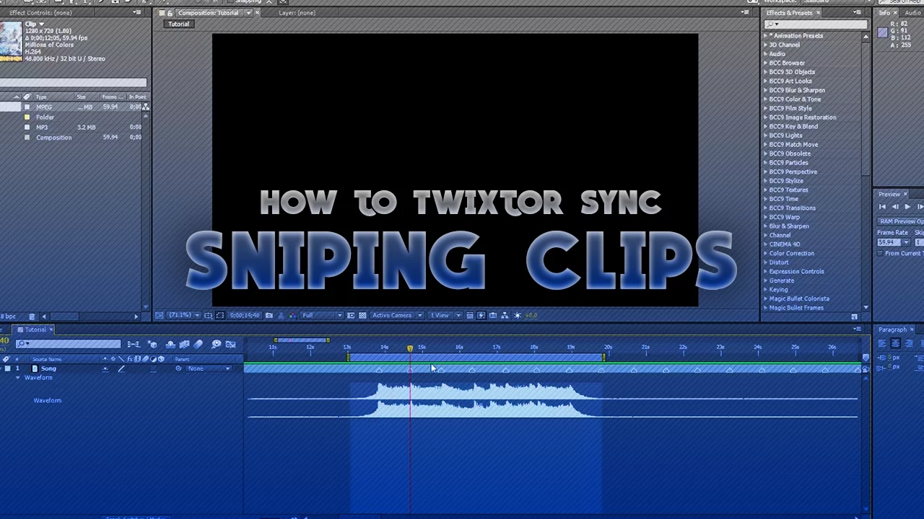Expand the BCC9 Blur & Sharpen category
The height and width of the screenshot is (519, 924).
click(765, 90)
